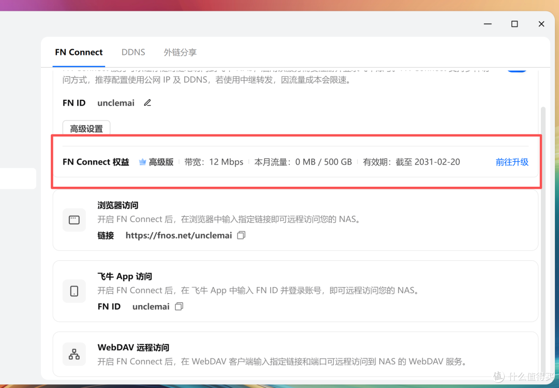
Task: Click the WebDAV 远程访问 heading
Action: (134, 347)
